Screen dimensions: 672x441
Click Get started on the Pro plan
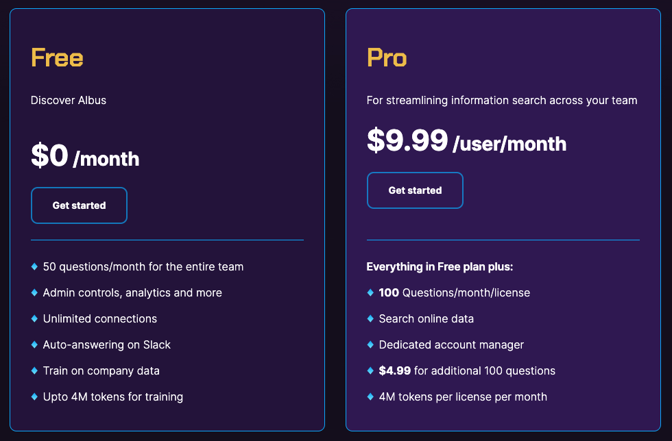tap(415, 191)
